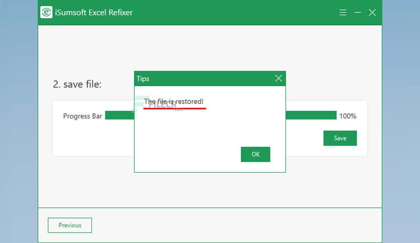Select the 'The file is restored!' message

[x=174, y=101]
